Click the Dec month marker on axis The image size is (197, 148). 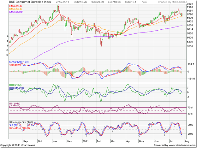(69, 141)
